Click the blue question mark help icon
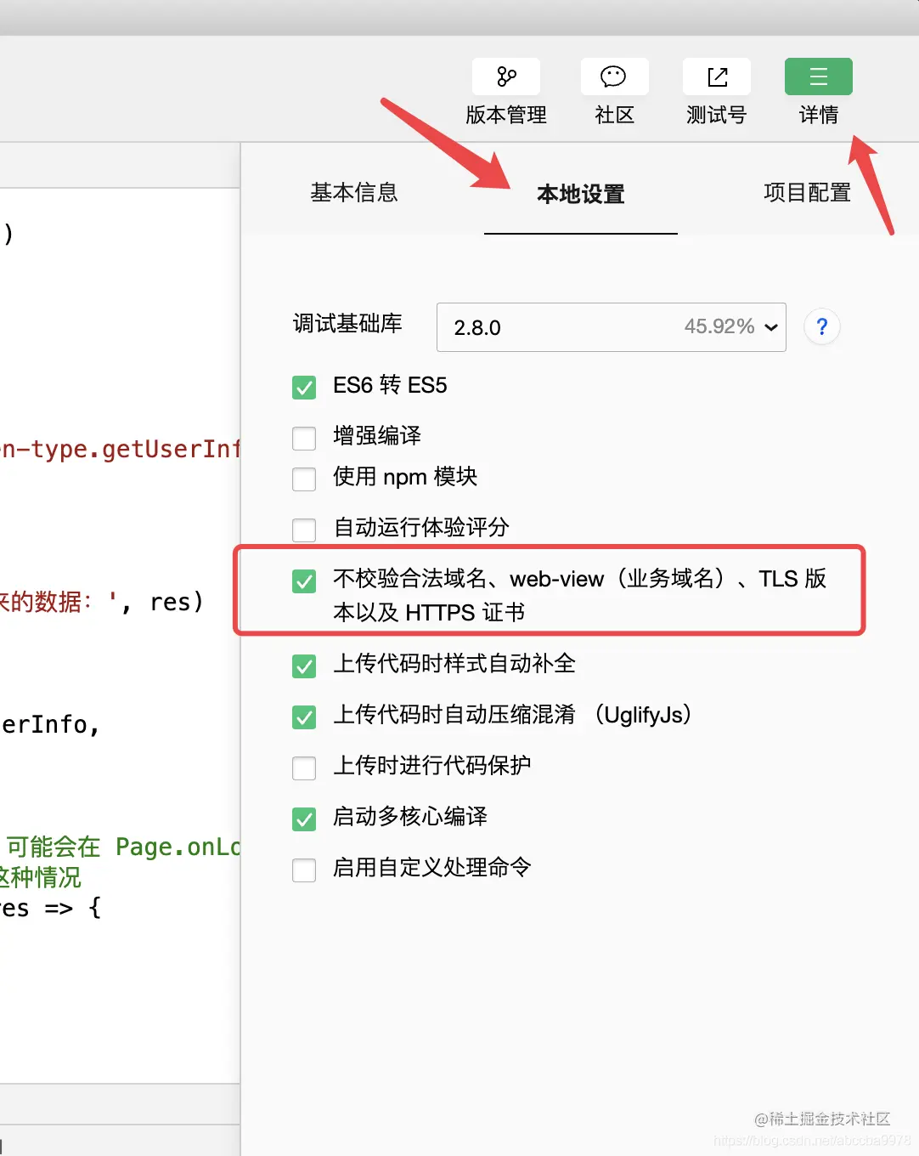Screen dimensions: 919x1156 [x=821, y=326]
